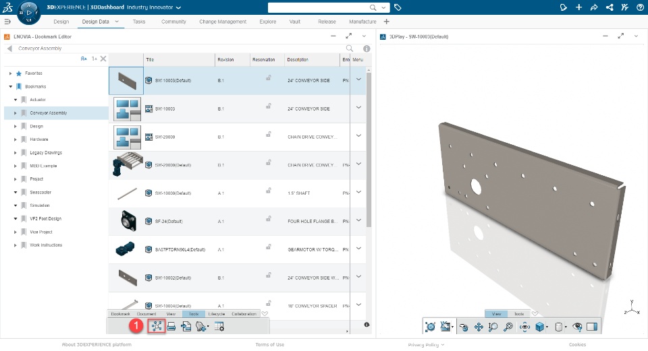Click the Share arrow icon in top bar

click(594, 7)
